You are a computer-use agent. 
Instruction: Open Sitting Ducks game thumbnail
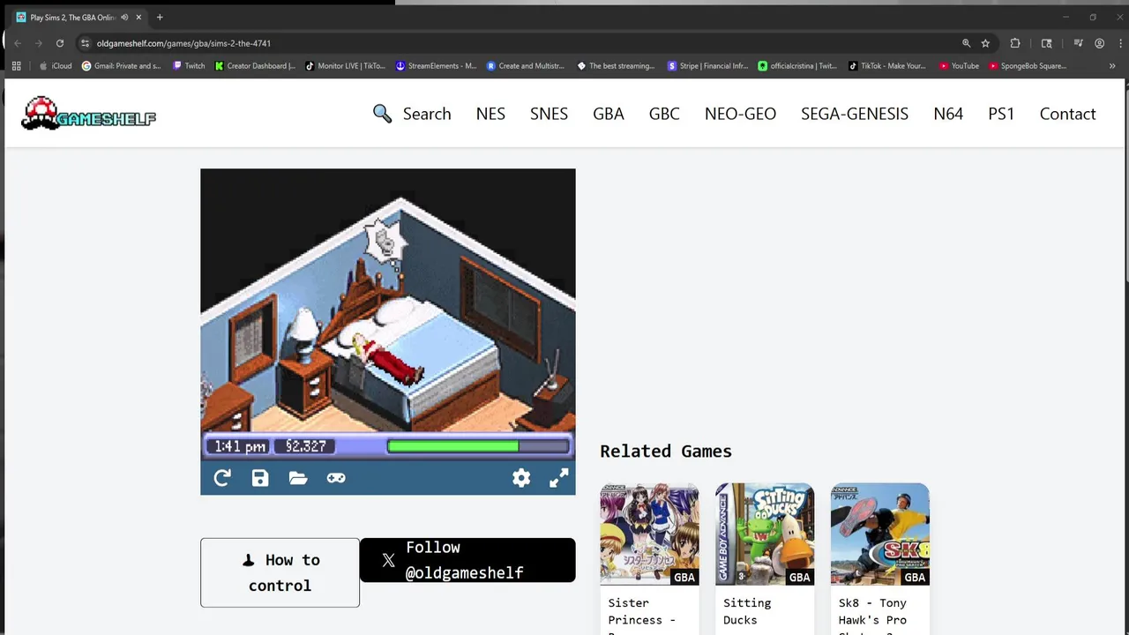click(x=765, y=534)
